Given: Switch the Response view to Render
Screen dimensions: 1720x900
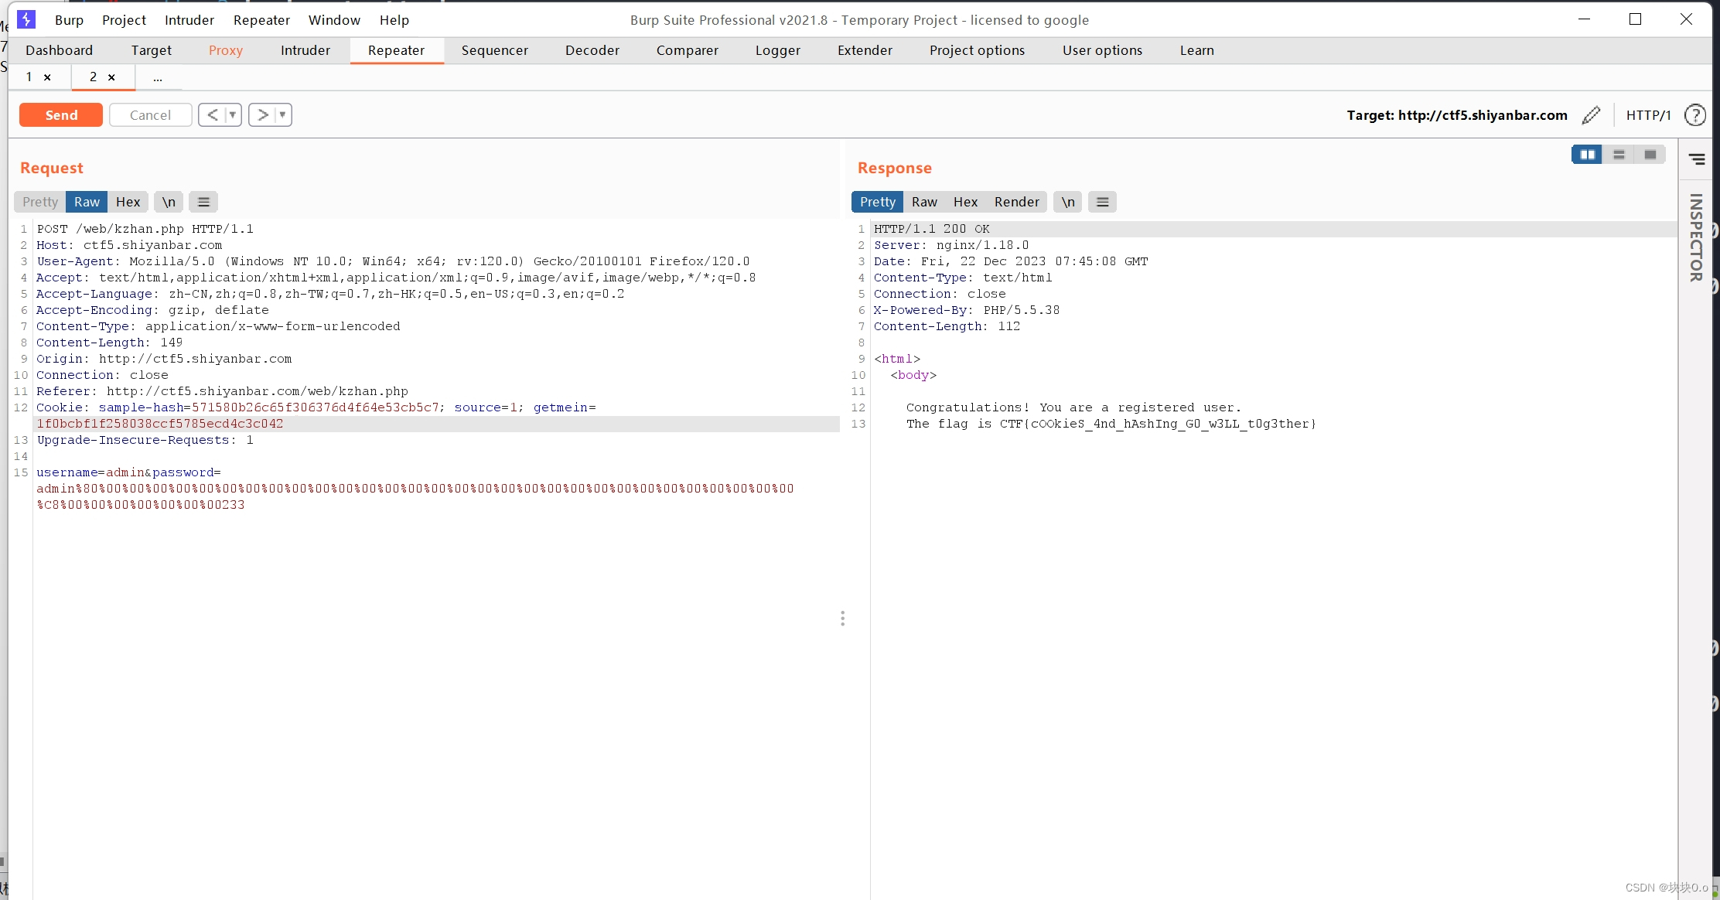Looking at the screenshot, I should (1016, 202).
